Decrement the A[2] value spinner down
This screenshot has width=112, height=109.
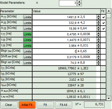[x=98, y=24]
